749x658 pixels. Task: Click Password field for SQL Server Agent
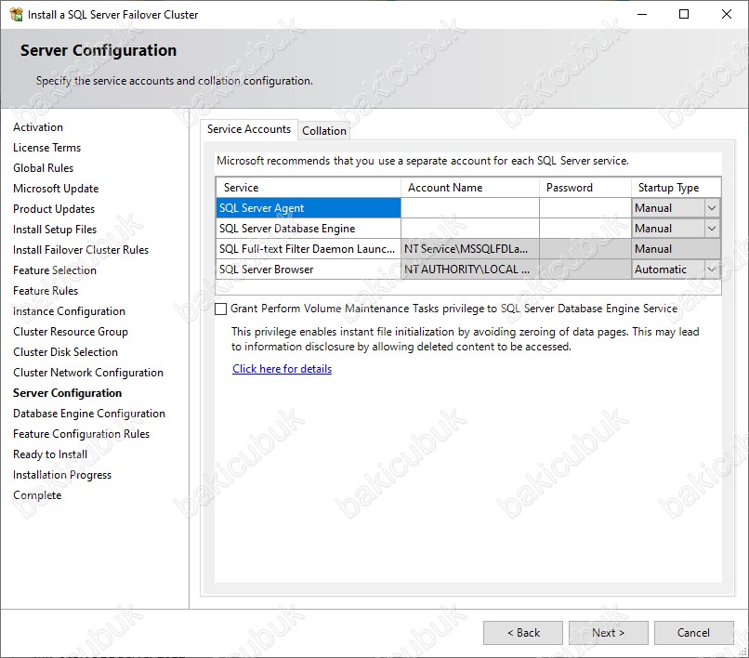point(585,208)
